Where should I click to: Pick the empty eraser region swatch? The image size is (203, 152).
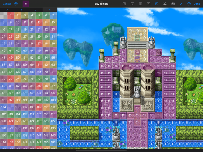point(3,15)
